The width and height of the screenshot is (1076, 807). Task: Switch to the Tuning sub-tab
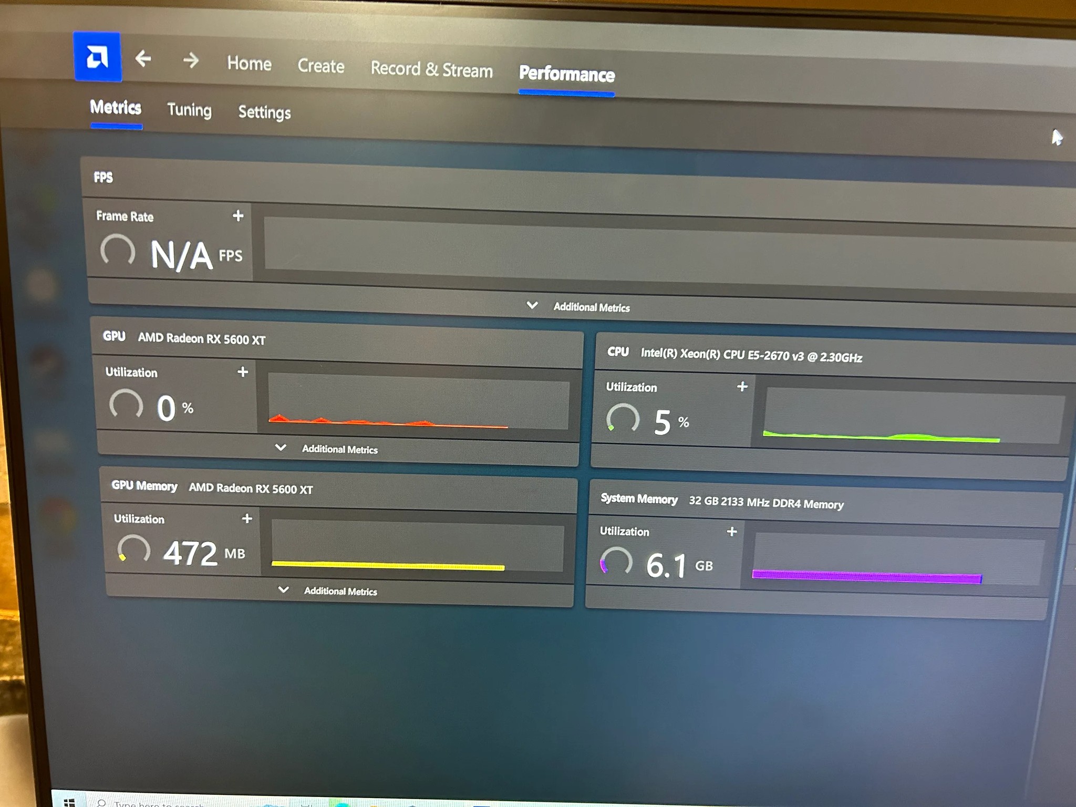coord(190,110)
